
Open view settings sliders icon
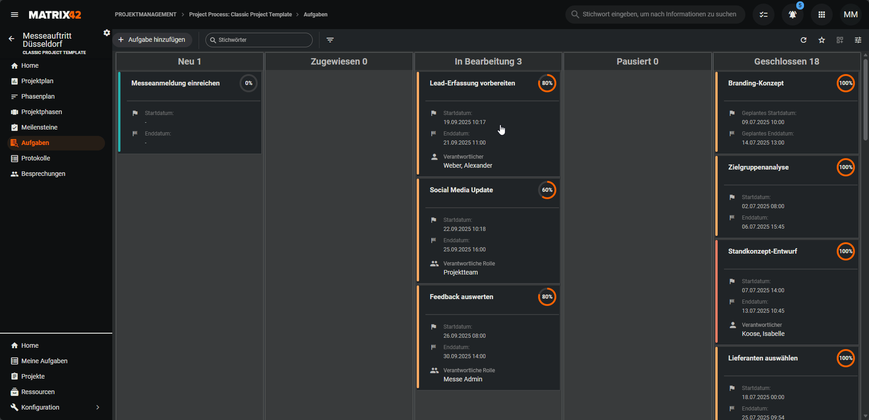(x=858, y=40)
